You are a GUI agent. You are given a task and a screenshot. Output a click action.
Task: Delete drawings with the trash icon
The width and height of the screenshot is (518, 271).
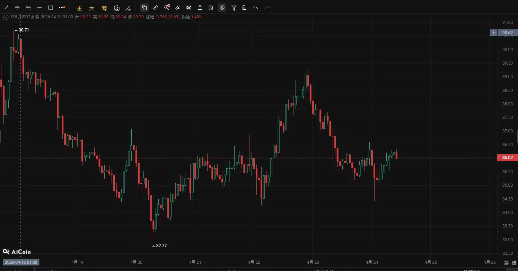click(x=244, y=8)
